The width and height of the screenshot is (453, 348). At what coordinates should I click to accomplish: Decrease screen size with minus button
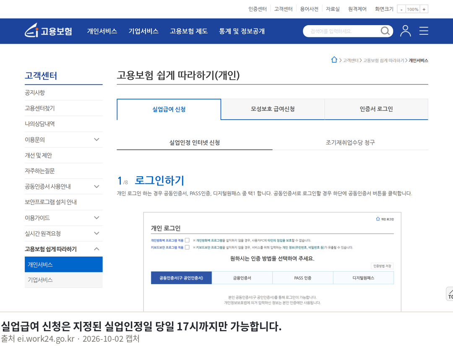401,9
